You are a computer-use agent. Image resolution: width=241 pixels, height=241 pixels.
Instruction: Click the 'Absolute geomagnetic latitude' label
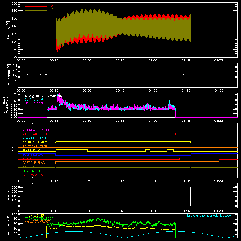point(208,215)
